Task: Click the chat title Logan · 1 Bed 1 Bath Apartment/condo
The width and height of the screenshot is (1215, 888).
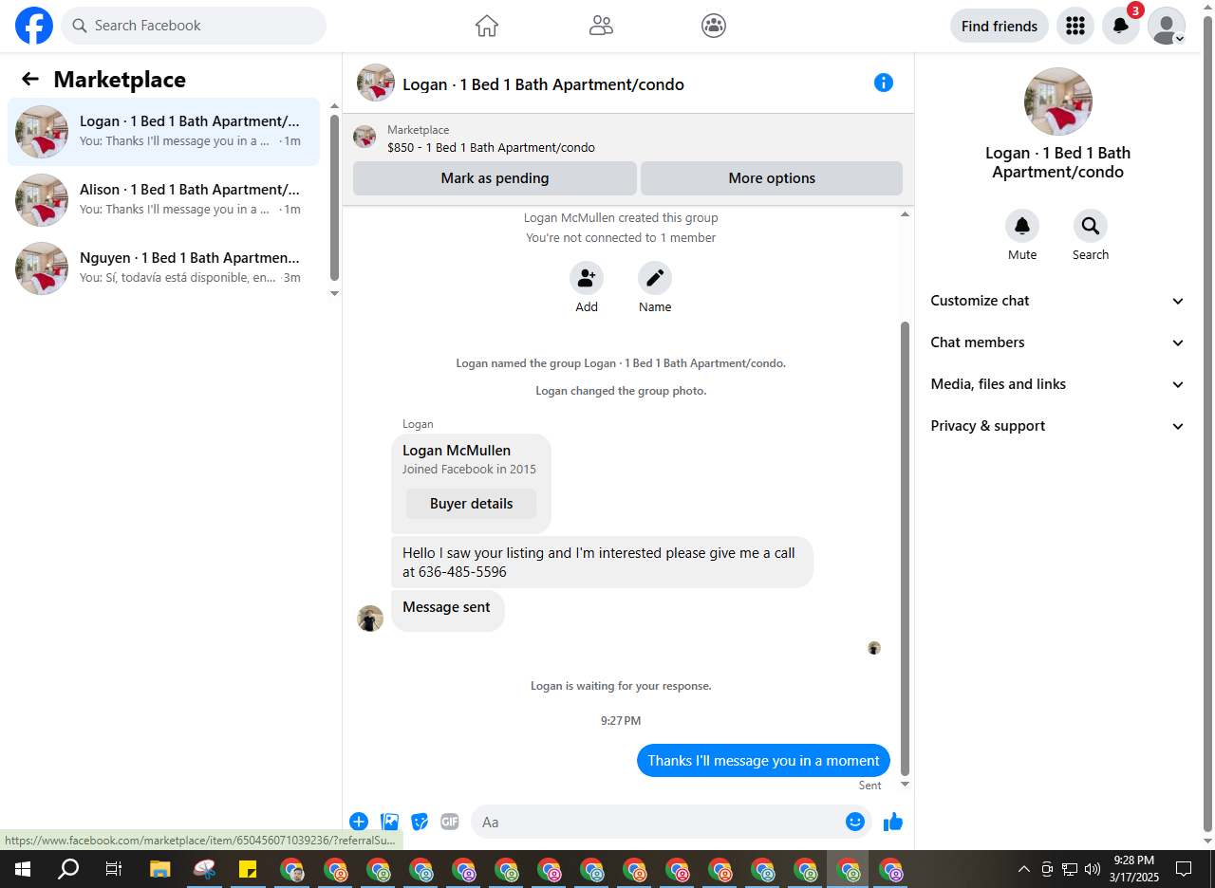Action: [x=543, y=84]
